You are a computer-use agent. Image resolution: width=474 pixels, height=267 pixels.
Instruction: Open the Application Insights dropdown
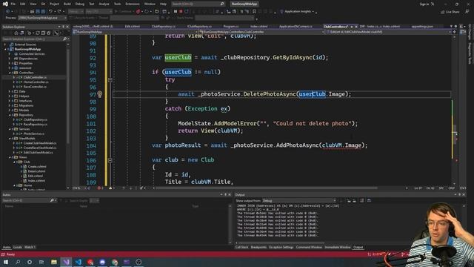(298, 12)
